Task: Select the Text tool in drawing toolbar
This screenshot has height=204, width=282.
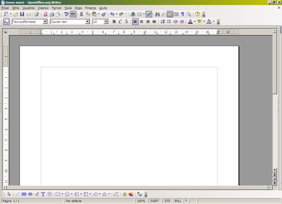Action: [x=43, y=194]
